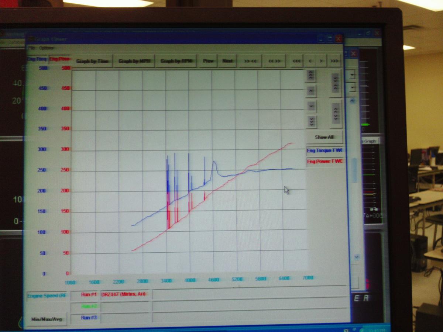443x332 pixels.
Task: Switch to Graph by RPM
Action: 176,61
